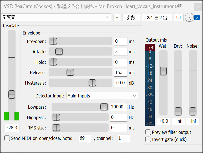Click the gate threshold vertical fader

[11, 94]
